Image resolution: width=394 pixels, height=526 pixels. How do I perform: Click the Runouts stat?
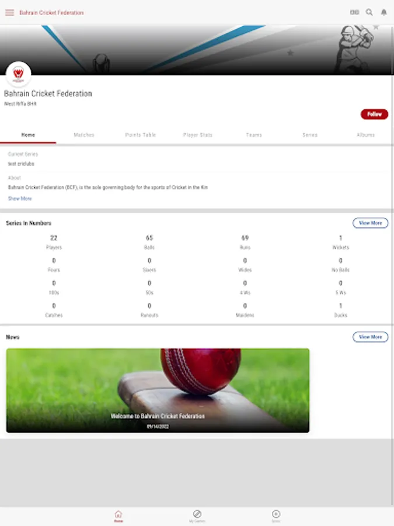point(149,310)
